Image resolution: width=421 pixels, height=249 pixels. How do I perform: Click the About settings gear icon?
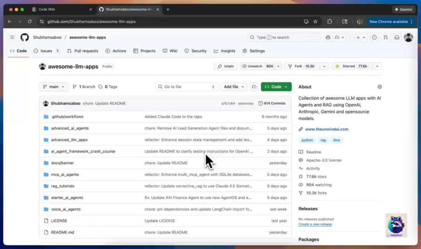[379, 87]
